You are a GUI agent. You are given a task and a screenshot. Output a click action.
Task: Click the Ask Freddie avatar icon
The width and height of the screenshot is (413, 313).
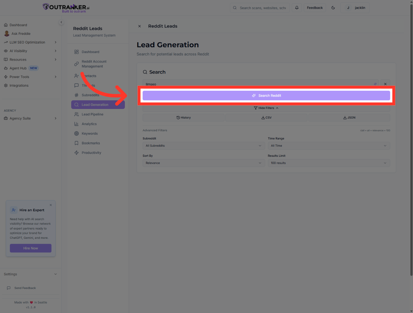coord(7,33)
